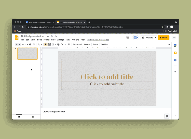Image resolution: width=191 pixels, height=139 pixels.
Task: Open the Format menu
Action: [47, 40]
